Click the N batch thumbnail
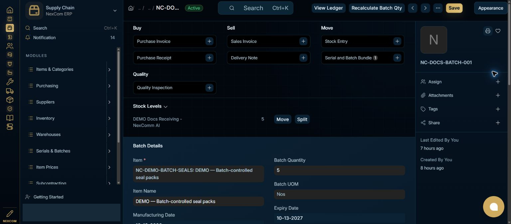Image resolution: width=511 pixels, height=224 pixels. (433, 40)
